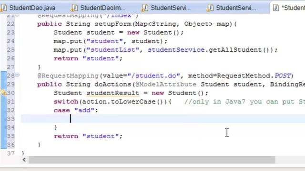Click line number 29 in the gutter
The image size is (305, 171).
(10, 85)
